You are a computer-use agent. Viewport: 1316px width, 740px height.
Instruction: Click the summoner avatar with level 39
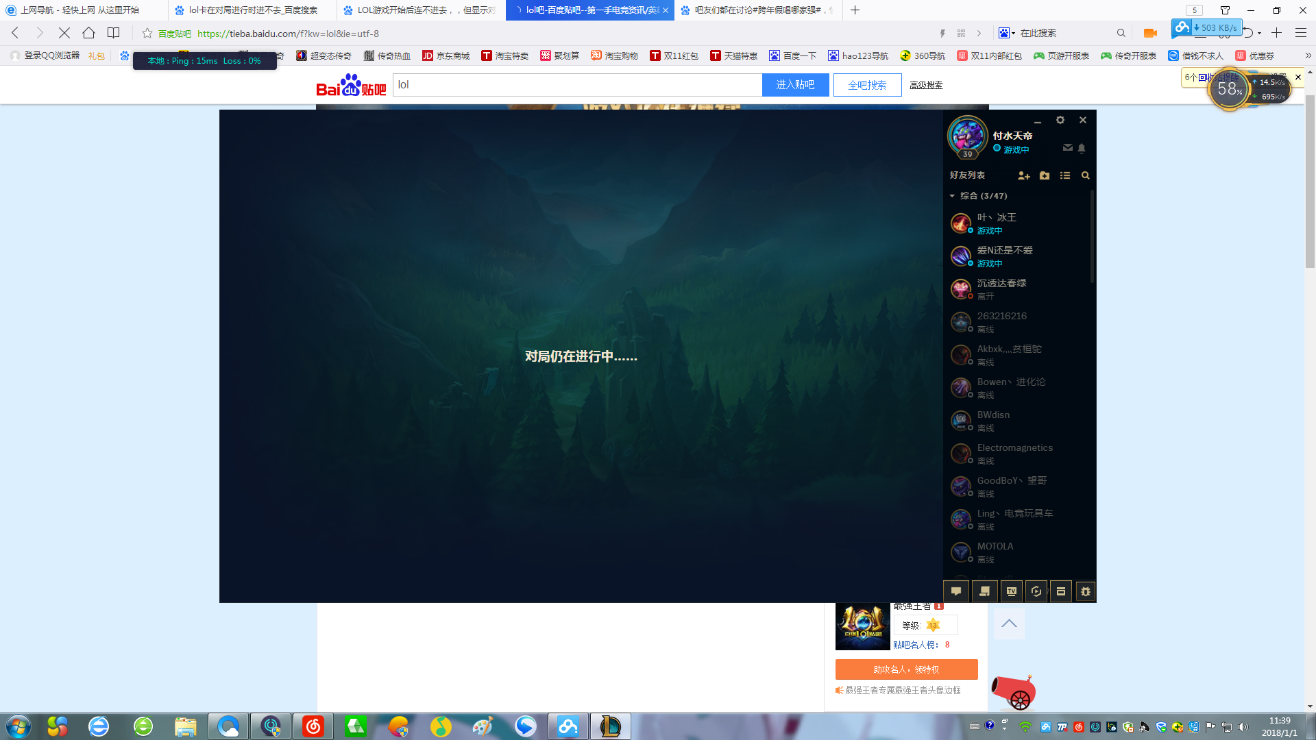coord(967,136)
